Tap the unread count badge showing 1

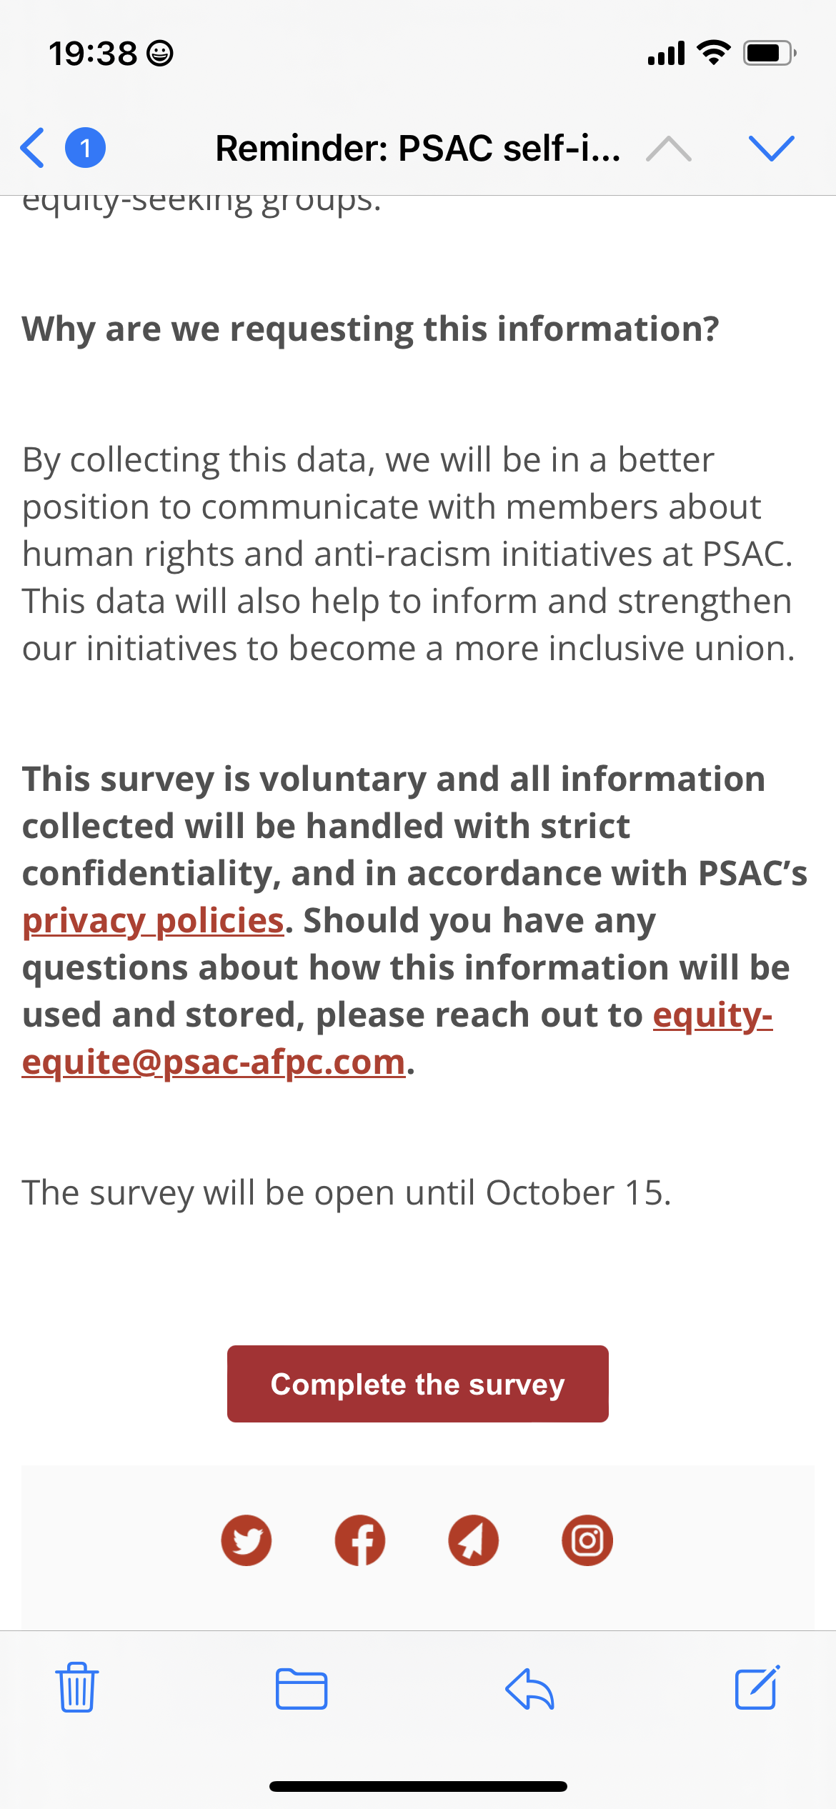(85, 148)
